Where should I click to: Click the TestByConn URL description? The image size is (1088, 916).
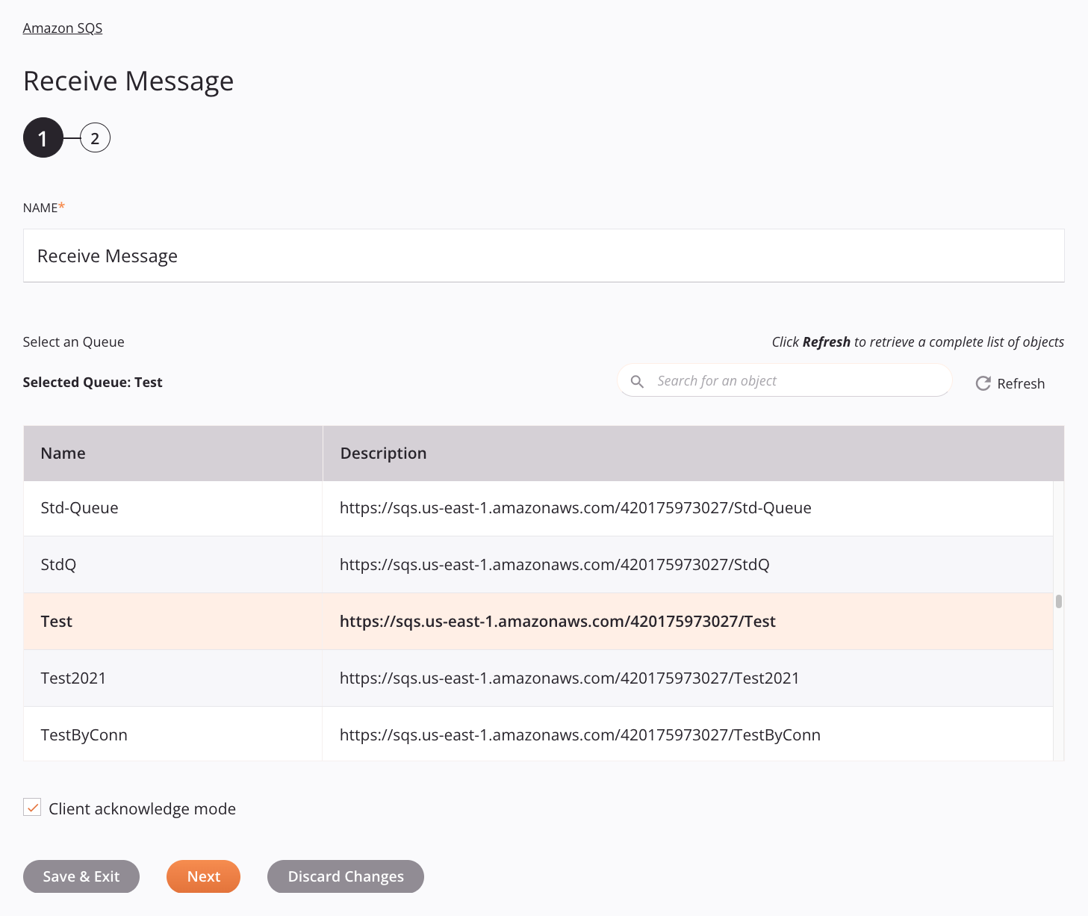pos(580,735)
